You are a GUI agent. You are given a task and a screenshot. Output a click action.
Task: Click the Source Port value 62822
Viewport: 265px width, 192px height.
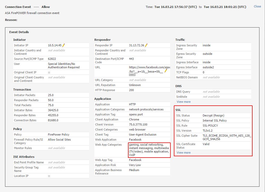(x=52, y=59)
